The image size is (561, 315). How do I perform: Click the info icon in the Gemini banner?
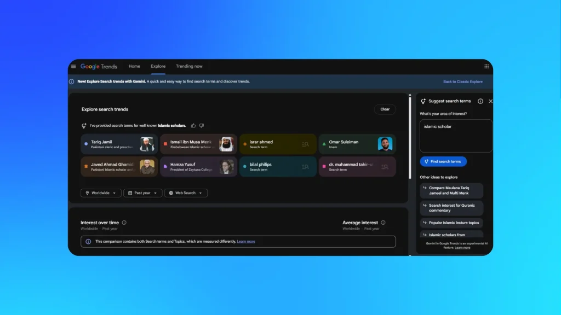72,82
